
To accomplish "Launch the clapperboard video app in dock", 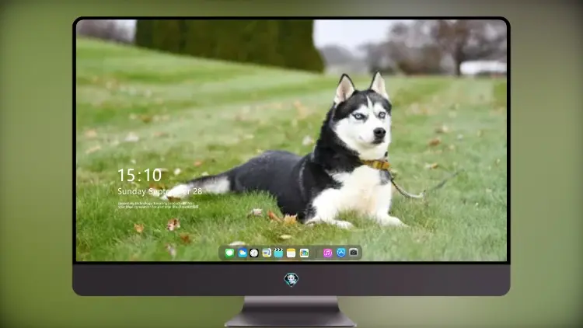I will (278, 253).
